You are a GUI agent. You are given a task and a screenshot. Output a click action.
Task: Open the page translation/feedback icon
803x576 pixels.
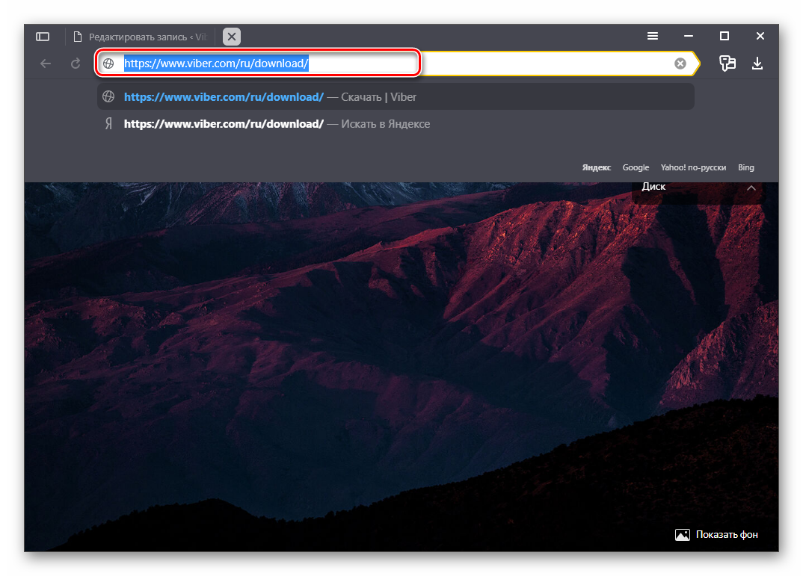pyautogui.click(x=727, y=64)
